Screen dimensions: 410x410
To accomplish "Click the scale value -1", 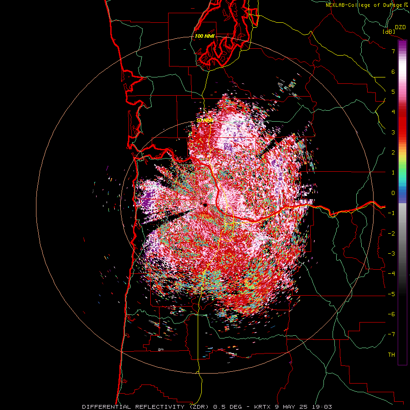I will coord(391,213).
